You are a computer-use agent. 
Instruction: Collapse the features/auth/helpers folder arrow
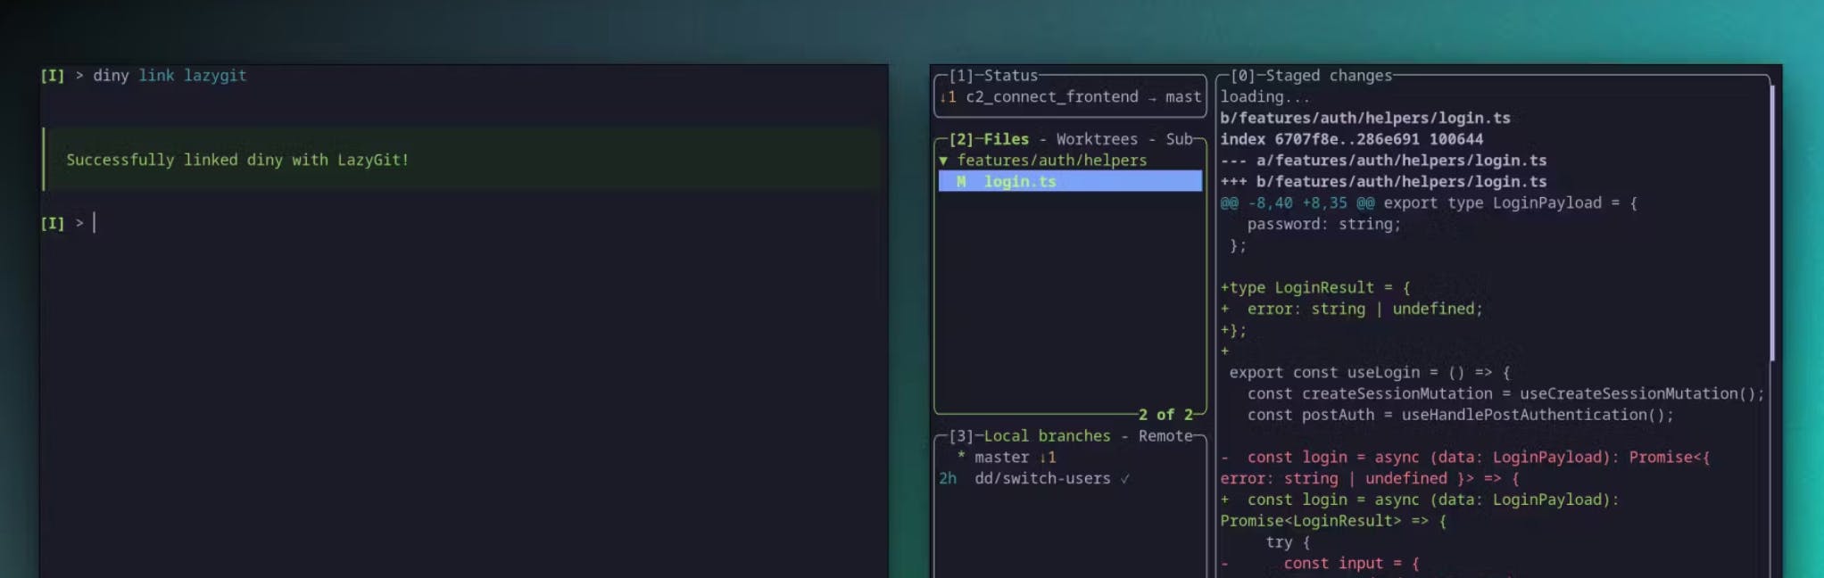point(943,161)
